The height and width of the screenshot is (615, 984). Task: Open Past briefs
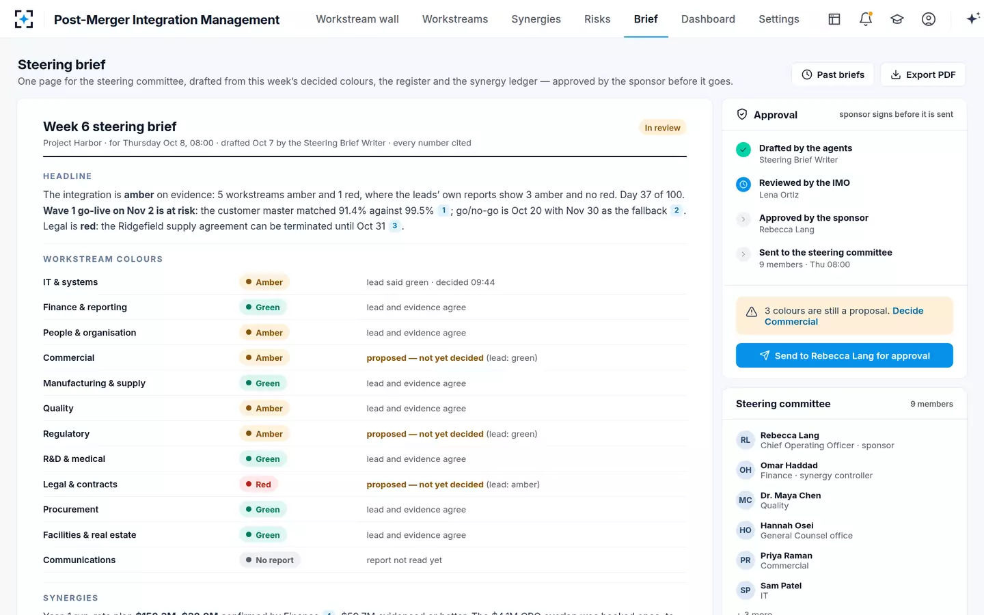[833, 74]
